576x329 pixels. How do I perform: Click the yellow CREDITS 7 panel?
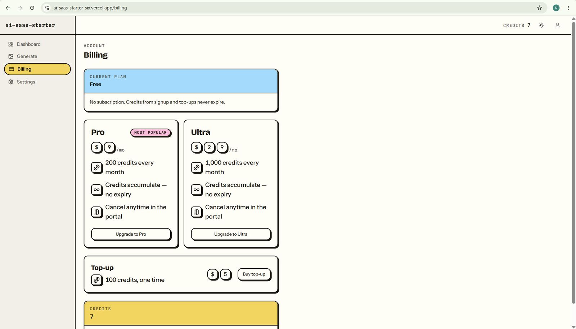tap(181, 313)
